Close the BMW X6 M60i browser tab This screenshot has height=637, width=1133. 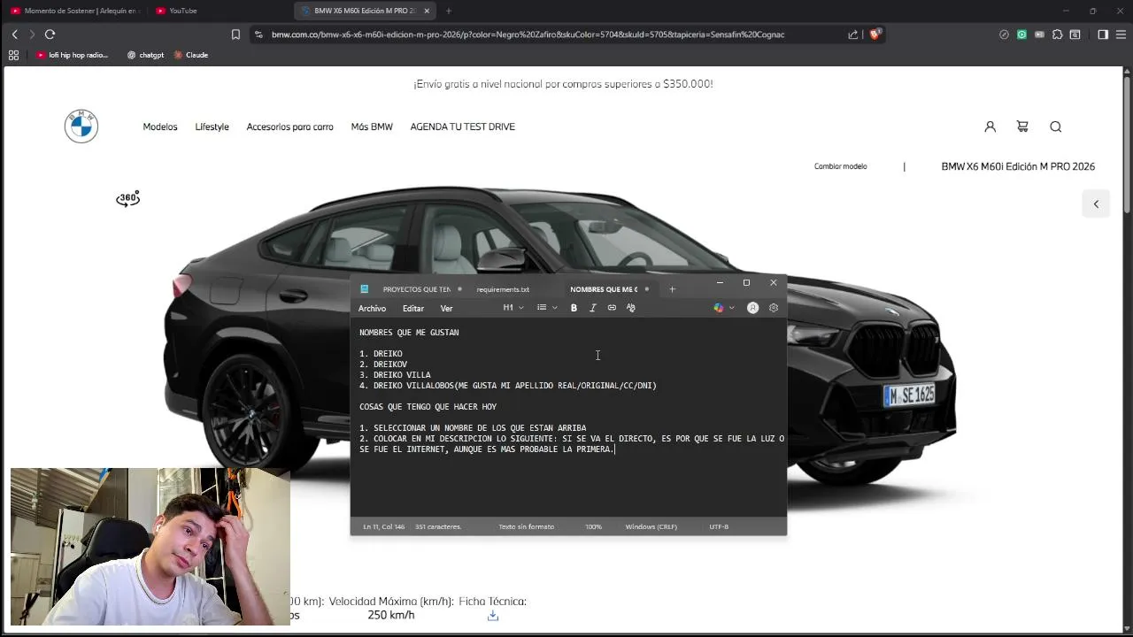tap(427, 11)
